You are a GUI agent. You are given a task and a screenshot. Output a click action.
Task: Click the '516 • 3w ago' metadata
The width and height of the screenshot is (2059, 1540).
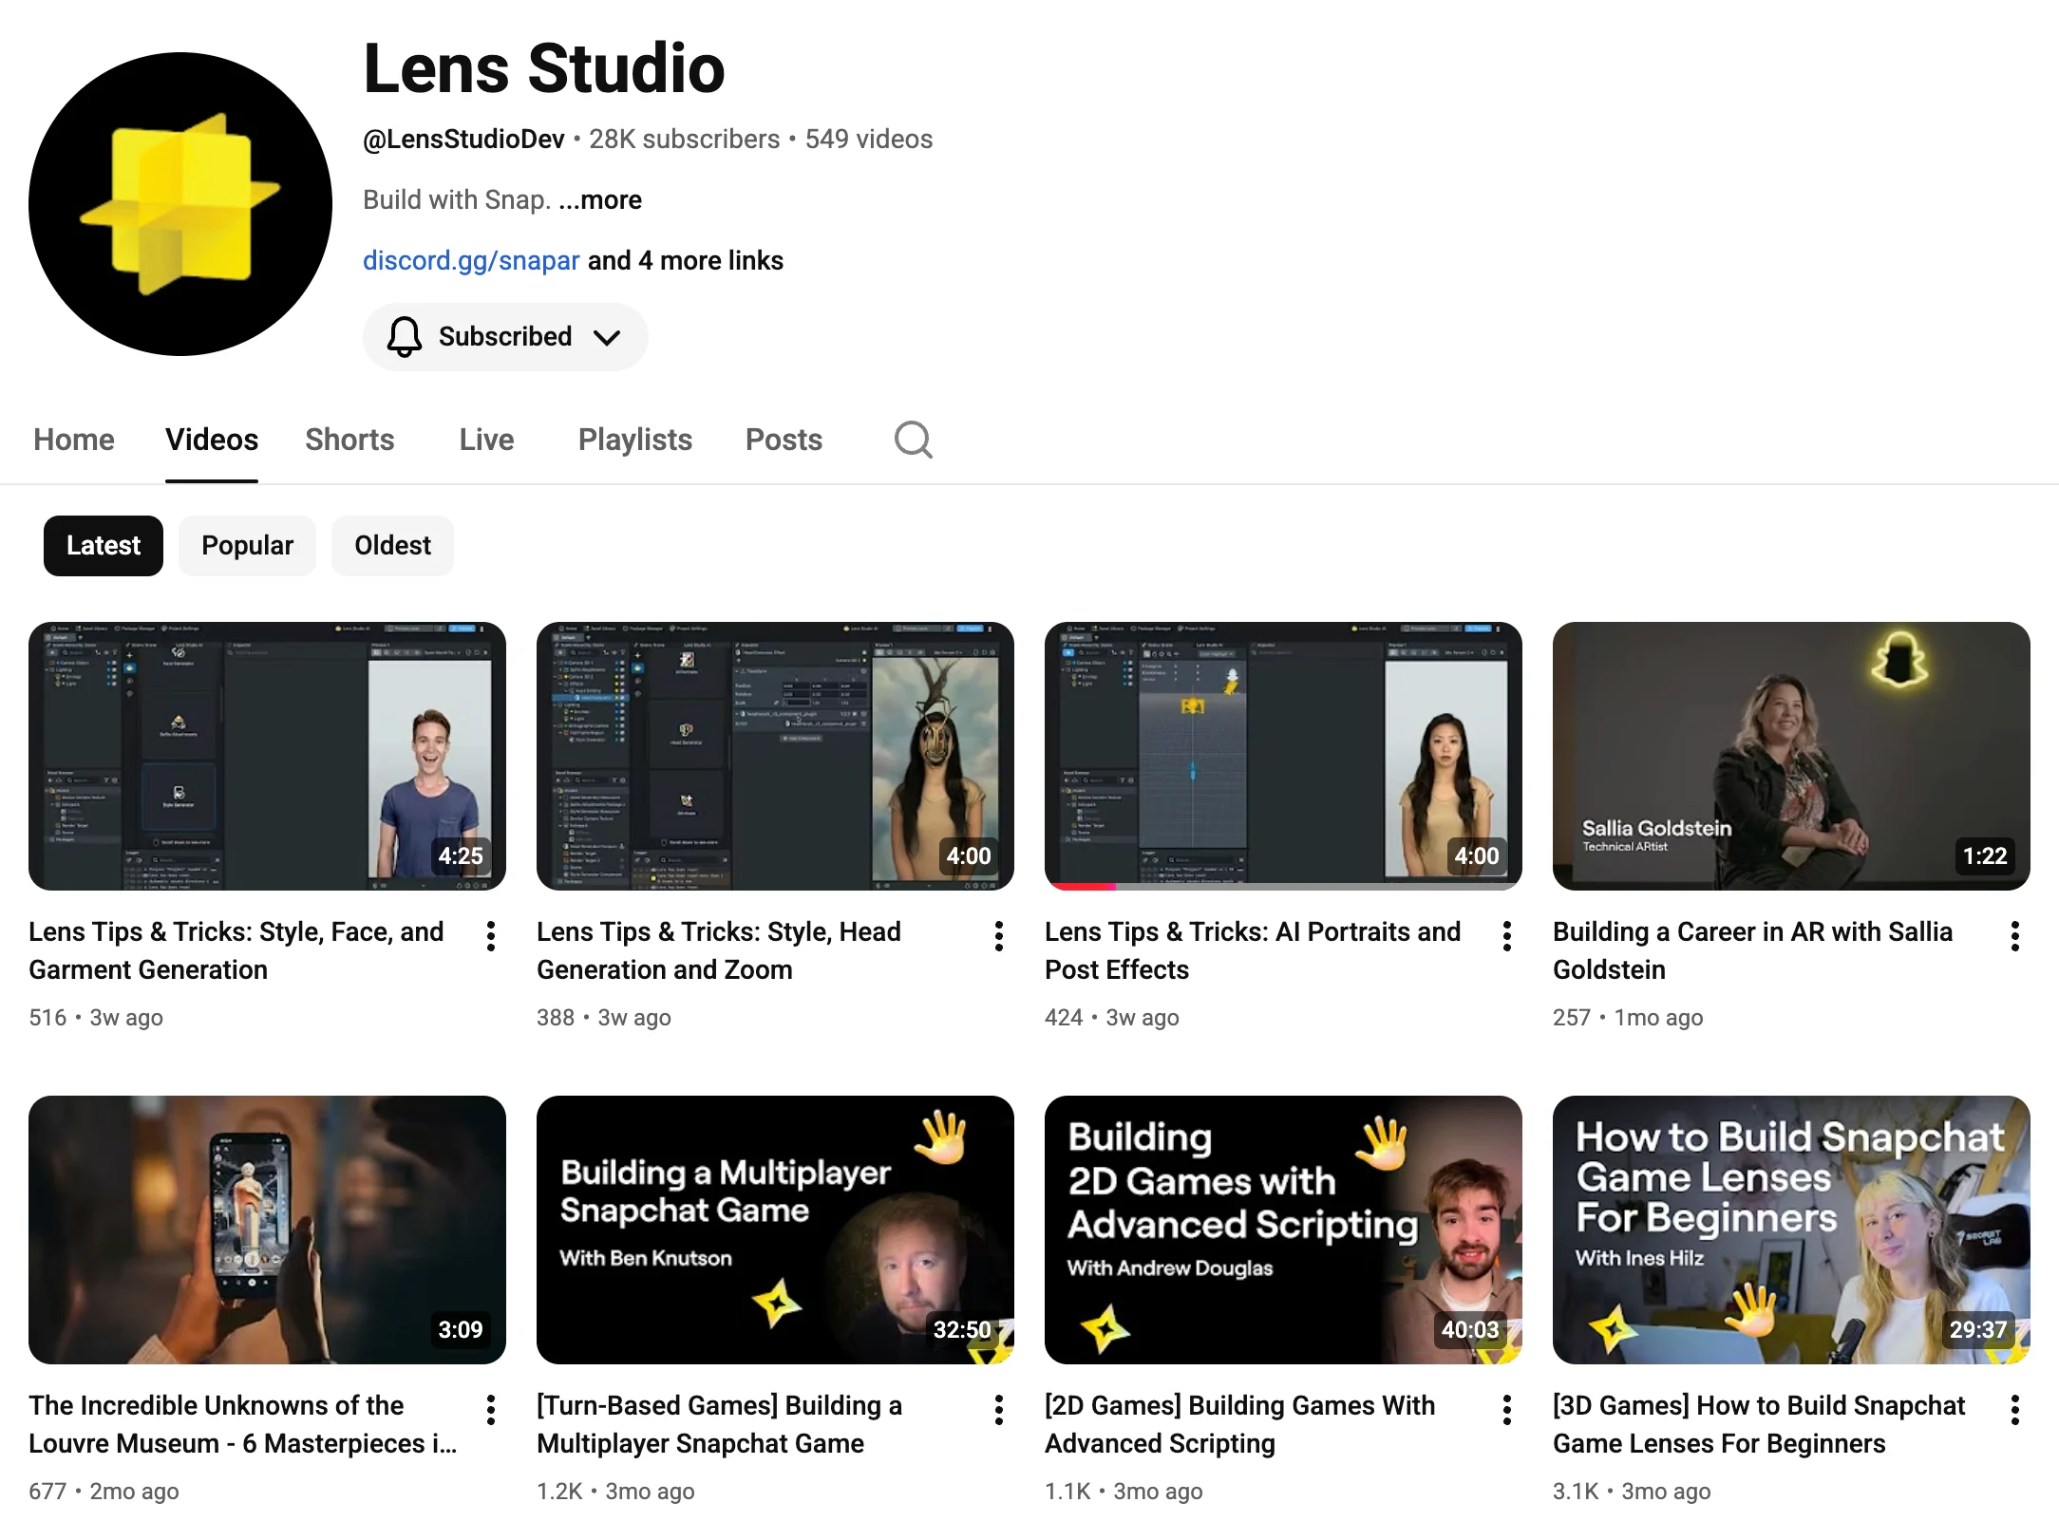click(96, 1018)
